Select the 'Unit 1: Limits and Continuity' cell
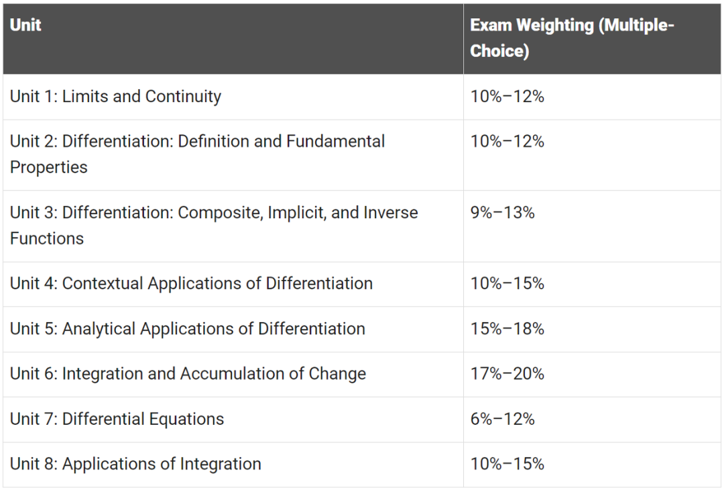The height and width of the screenshot is (494, 724). pos(233,97)
